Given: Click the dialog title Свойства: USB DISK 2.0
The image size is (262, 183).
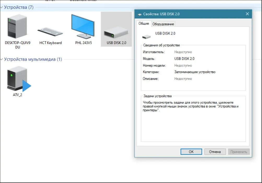Looking at the screenshot, I should (161, 14).
